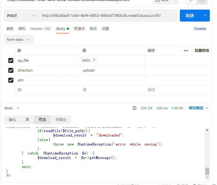This screenshot has height=185, width=217.
Task: Click the blue 发送 send button
Action: [x=190, y=16]
